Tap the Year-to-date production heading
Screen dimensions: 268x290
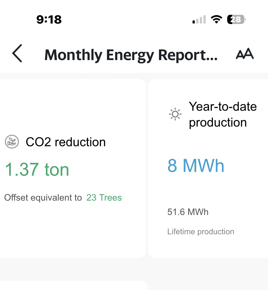tap(223, 114)
